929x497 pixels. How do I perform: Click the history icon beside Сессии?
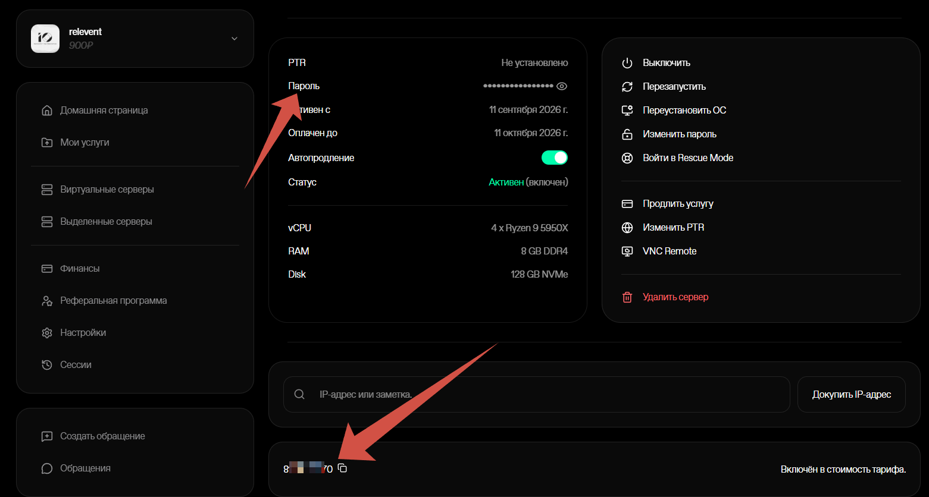pos(47,365)
